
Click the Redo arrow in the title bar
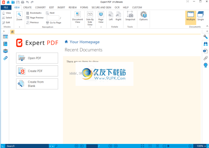tap(32, 2)
